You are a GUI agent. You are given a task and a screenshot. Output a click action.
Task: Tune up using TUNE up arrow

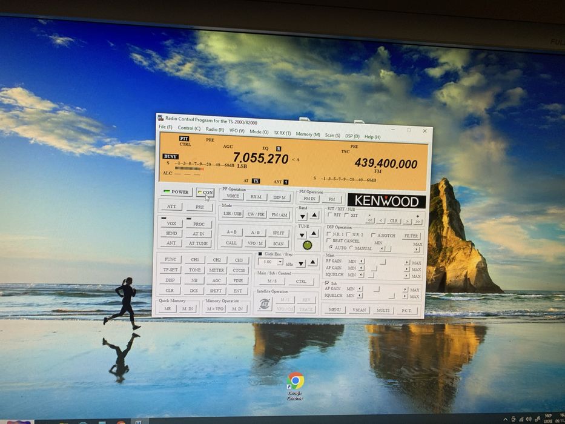click(314, 234)
